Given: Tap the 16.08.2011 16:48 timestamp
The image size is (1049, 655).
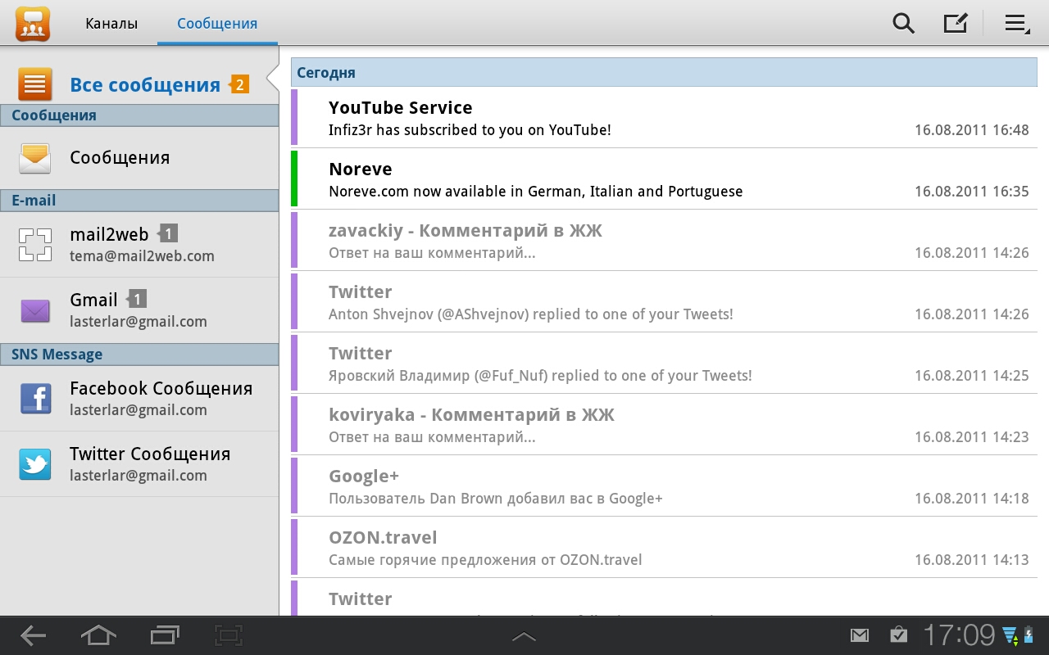Looking at the screenshot, I should coord(971,130).
